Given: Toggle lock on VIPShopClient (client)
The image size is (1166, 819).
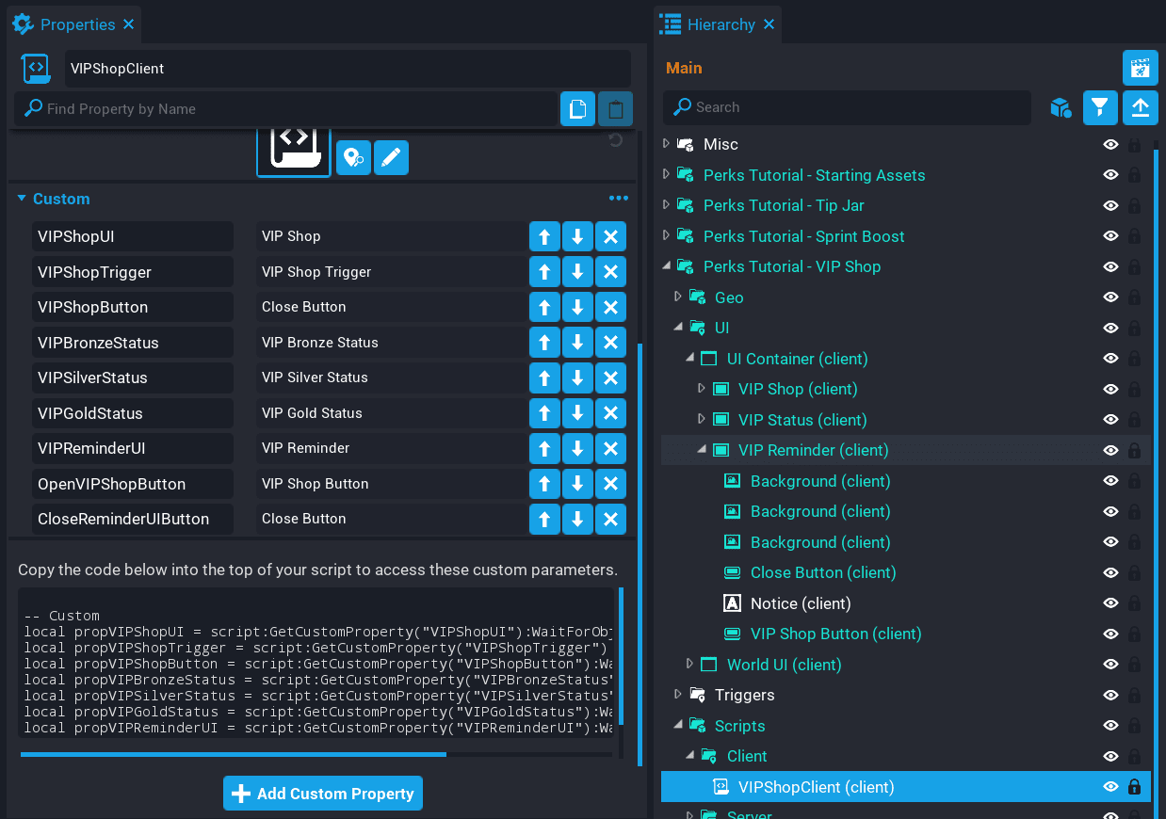Looking at the screenshot, I should pos(1134,787).
